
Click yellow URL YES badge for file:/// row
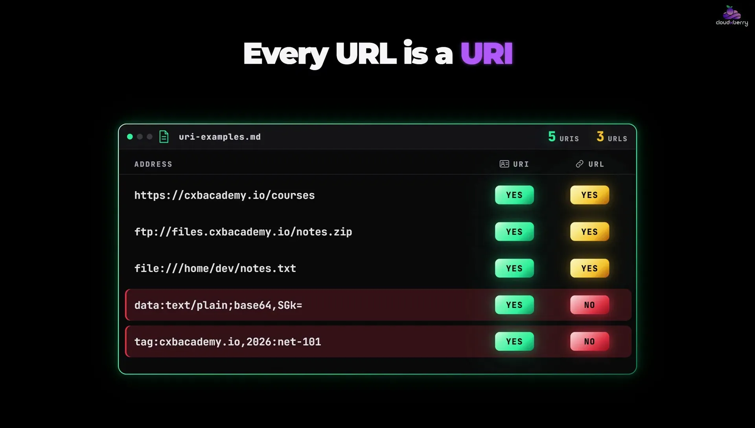[589, 268]
